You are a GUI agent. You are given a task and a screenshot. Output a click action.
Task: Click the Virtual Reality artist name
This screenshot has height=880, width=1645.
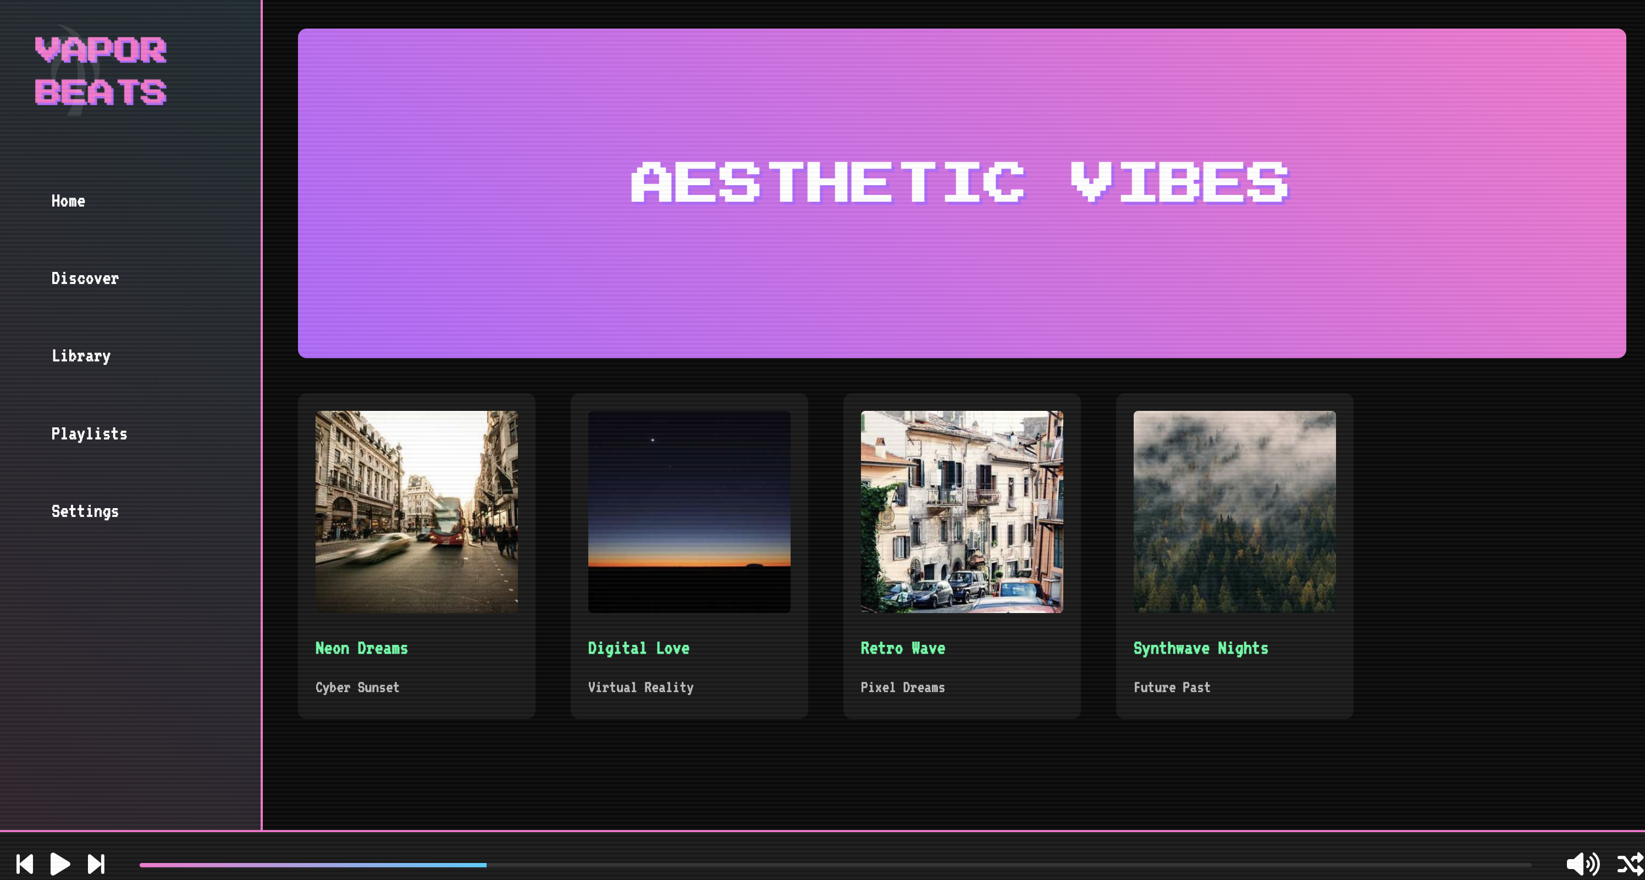click(641, 687)
